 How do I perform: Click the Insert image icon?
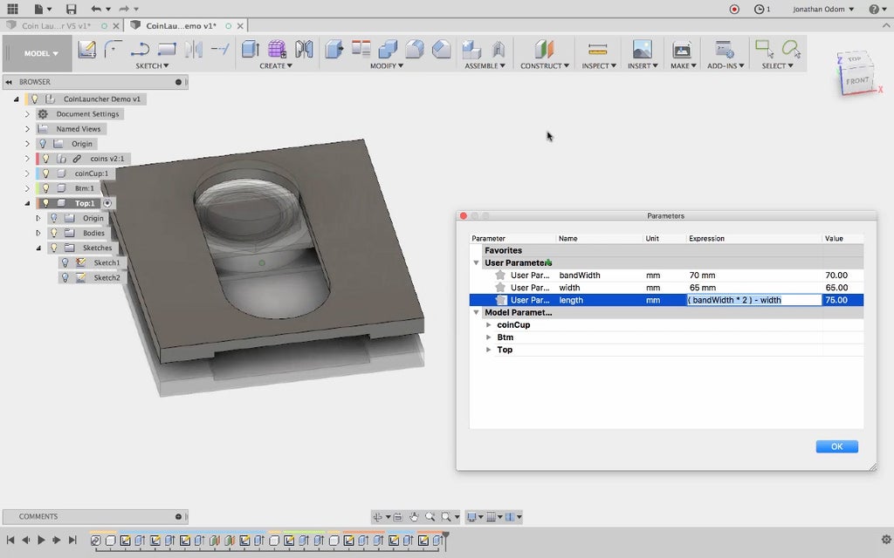pyautogui.click(x=642, y=50)
